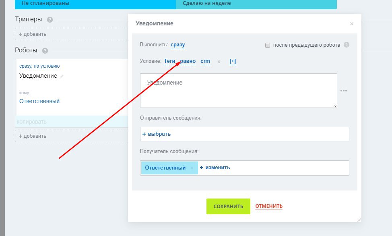Screen dimensions: 392x236
Task: Click '+ изменить' to change recipient
Action: pyautogui.click(x=215, y=168)
